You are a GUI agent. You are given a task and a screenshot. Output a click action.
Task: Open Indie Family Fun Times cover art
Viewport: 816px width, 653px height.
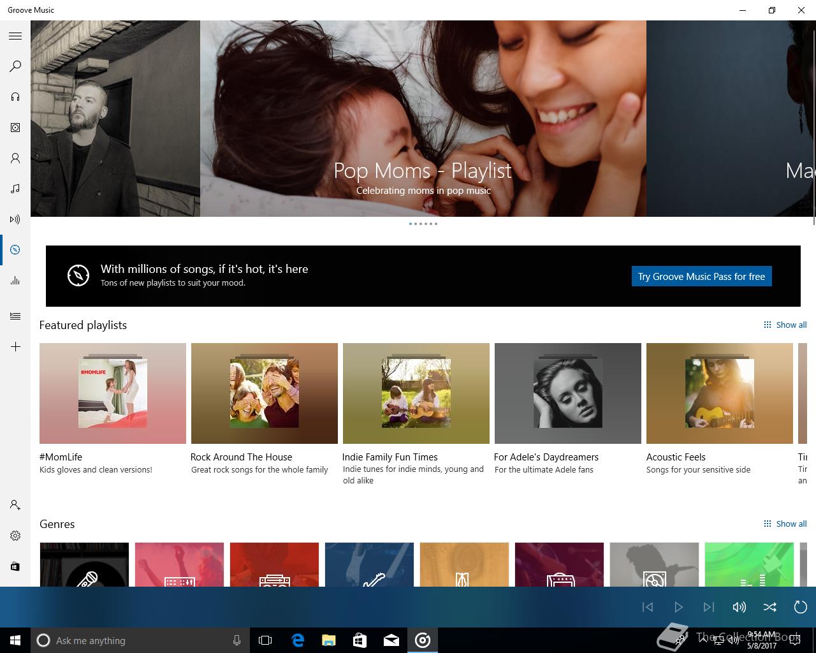pos(416,393)
